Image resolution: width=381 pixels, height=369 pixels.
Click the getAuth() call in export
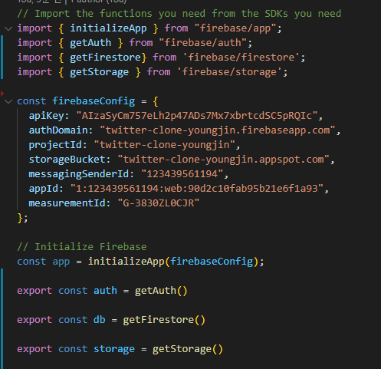pos(161,291)
